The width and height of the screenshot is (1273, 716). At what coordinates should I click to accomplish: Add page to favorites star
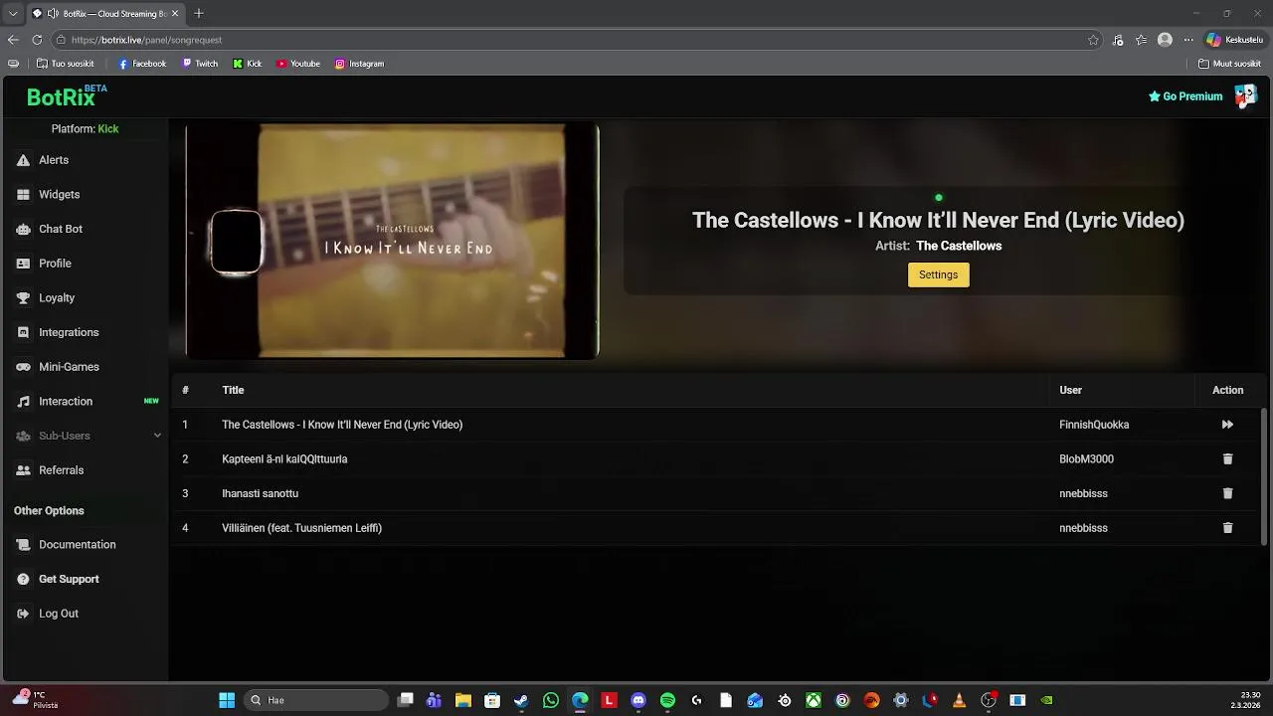[1093, 40]
